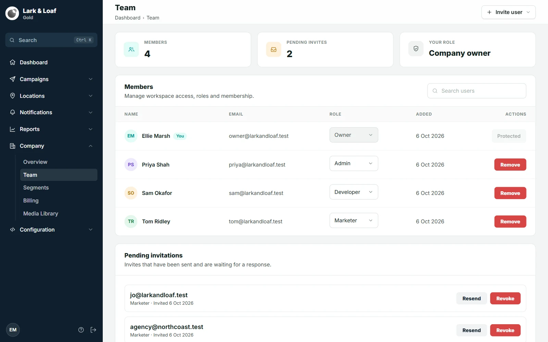The image size is (548, 342).
Task: Resend invite to jo@larkandloaf.test
Action: (471, 298)
